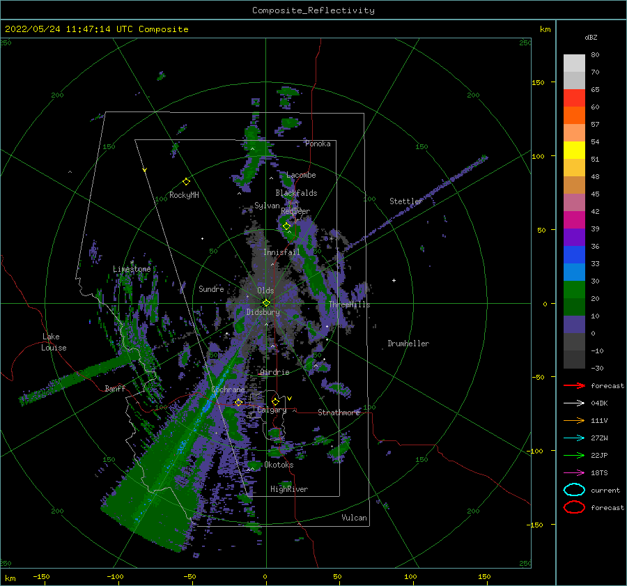Select the Strathmore label
627x586 pixels.
(x=339, y=412)
